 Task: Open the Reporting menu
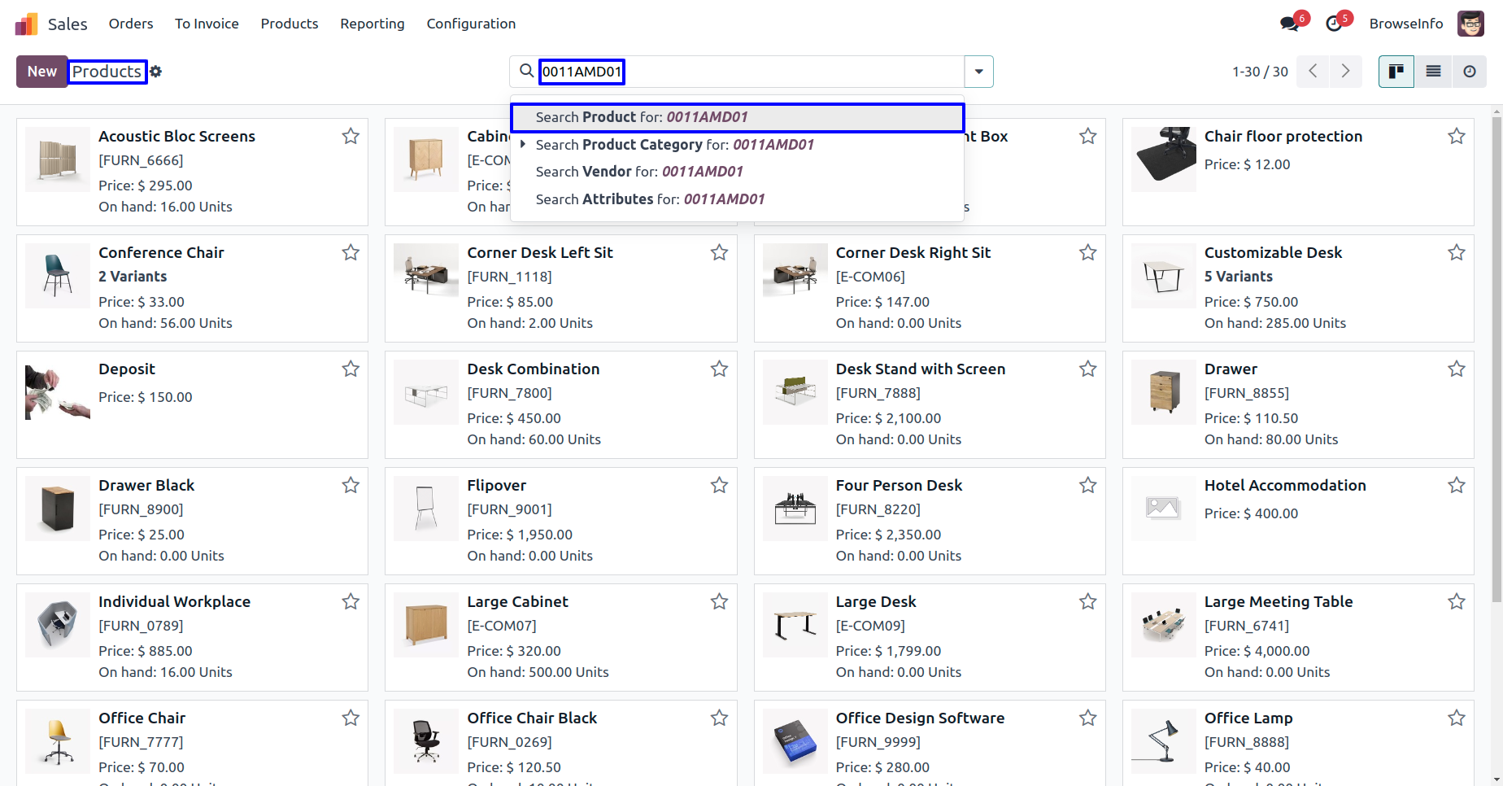372,24
